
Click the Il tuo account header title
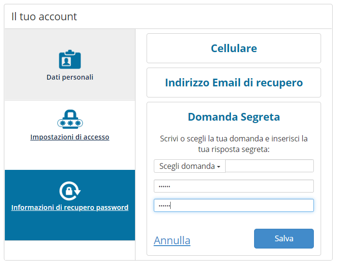(x=44, y=16)
